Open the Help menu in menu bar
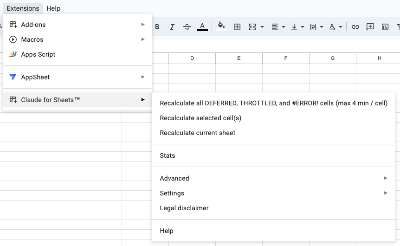400x246 pixels. click(x=53, y=8)
